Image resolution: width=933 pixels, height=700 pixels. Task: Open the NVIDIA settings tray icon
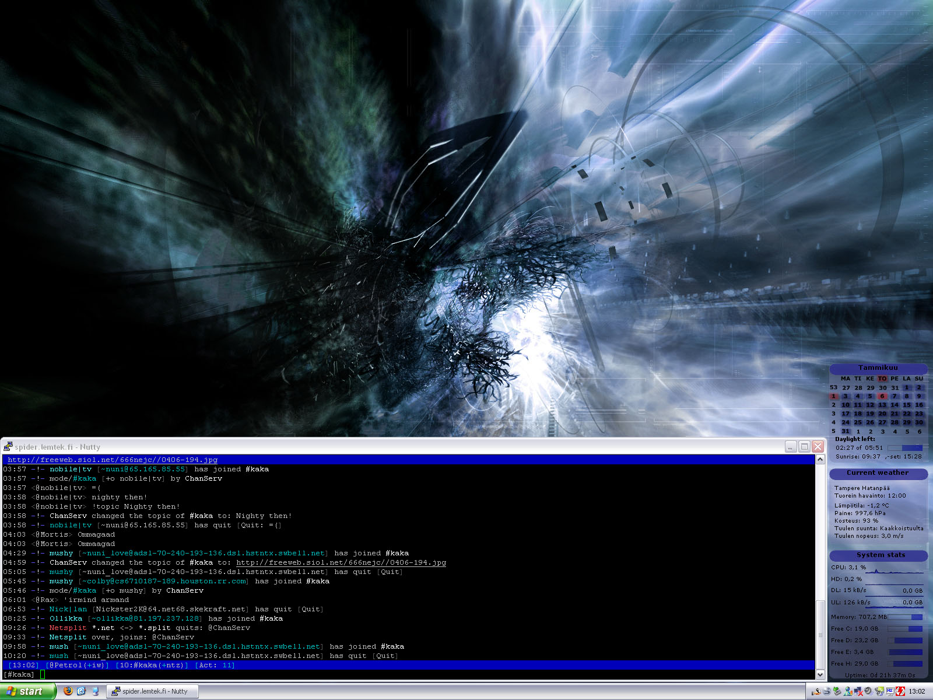coord(879,691)
